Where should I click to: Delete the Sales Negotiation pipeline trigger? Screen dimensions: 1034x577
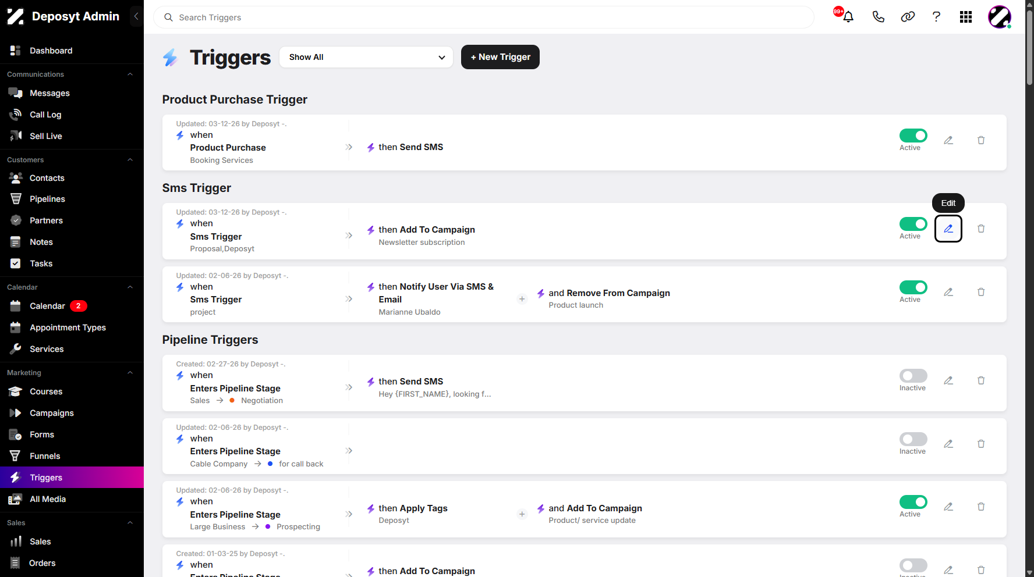tap(981, 380)
